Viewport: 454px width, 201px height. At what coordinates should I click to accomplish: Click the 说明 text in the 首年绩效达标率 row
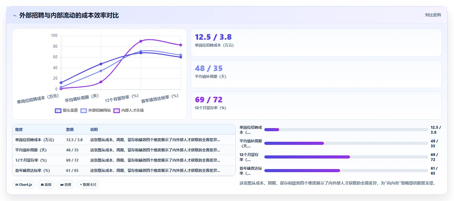(x=155, y=171)
